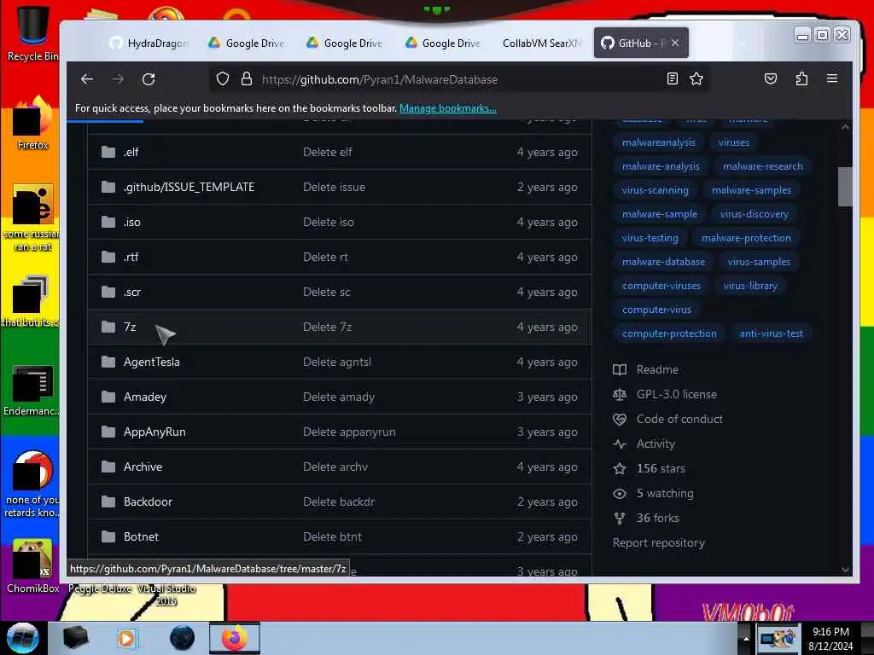Open the 'Delete elf' commit message
Image resolution: width=874 pixels, height=655 pixels.
(x=328, y=152)
